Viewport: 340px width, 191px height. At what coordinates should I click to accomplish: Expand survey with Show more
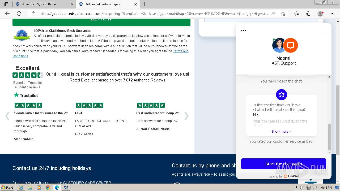pos(281,132)
